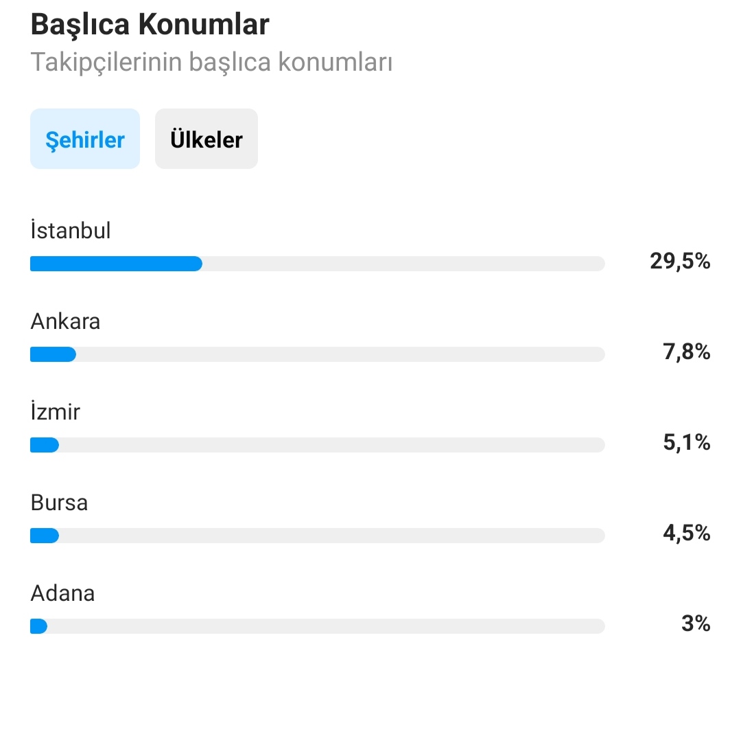Screen dimensions: 741x734
Task: Click the İstanbul blue progress bar
Action: tap(116, 264)
